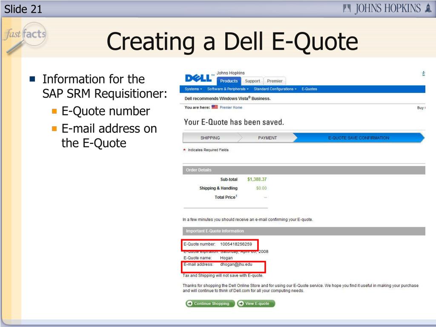This screenshot has height=327, width=436.
Task: Open Software & Peripherals dropdown
Action: [228, 89]
